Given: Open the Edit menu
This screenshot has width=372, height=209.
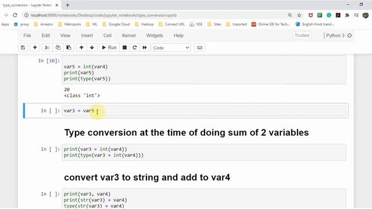Looking at the screenshot, I should point(45,35).
